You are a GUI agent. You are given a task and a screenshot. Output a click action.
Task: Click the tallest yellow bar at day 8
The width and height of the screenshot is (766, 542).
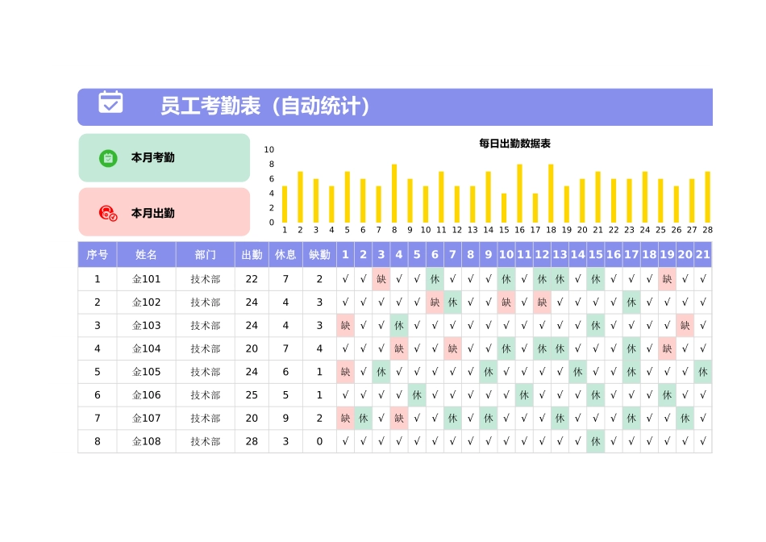tap(393, 192)
